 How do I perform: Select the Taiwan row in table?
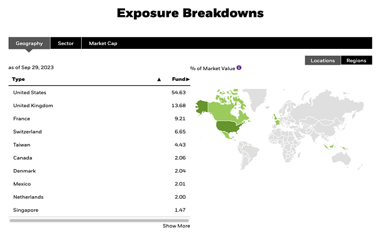[x=99, y=145]
